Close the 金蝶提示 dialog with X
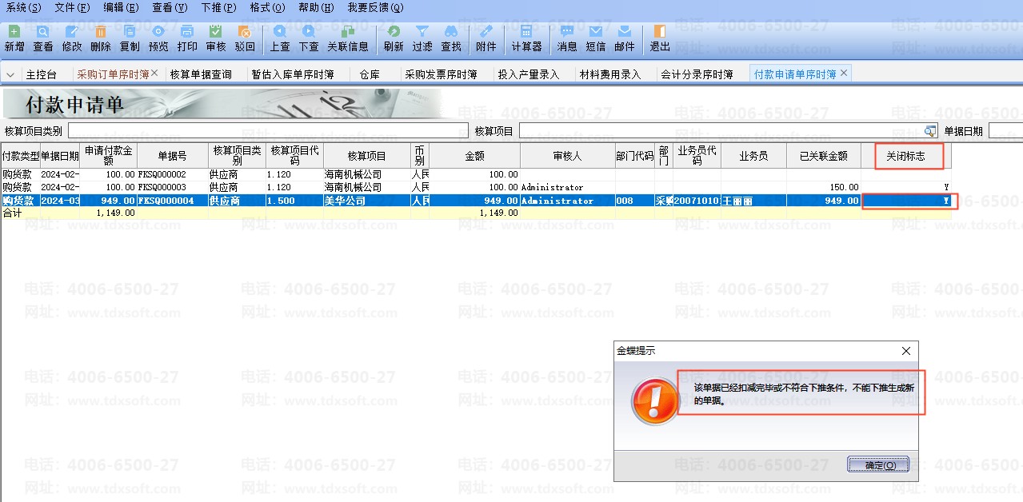The image size is (1023, 502). (906, 351)
